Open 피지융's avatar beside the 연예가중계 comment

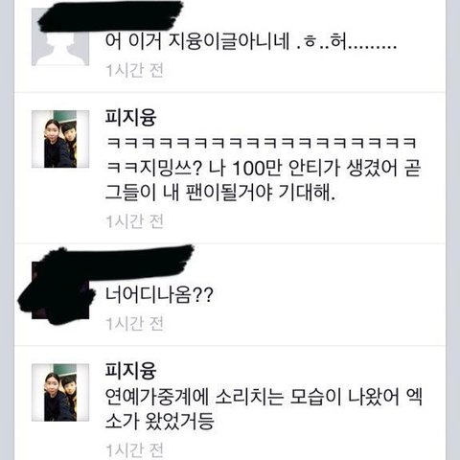click(60, 392)
